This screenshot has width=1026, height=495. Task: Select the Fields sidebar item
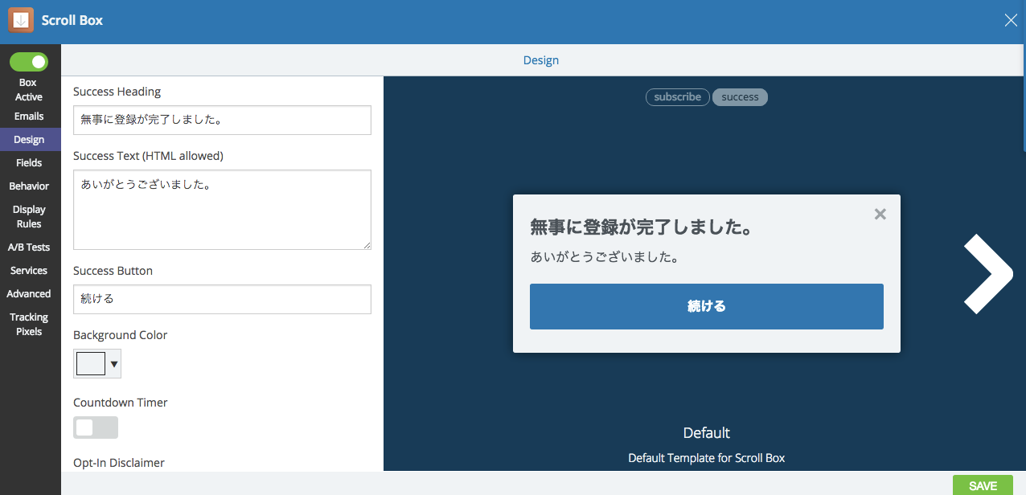(29, 162)
